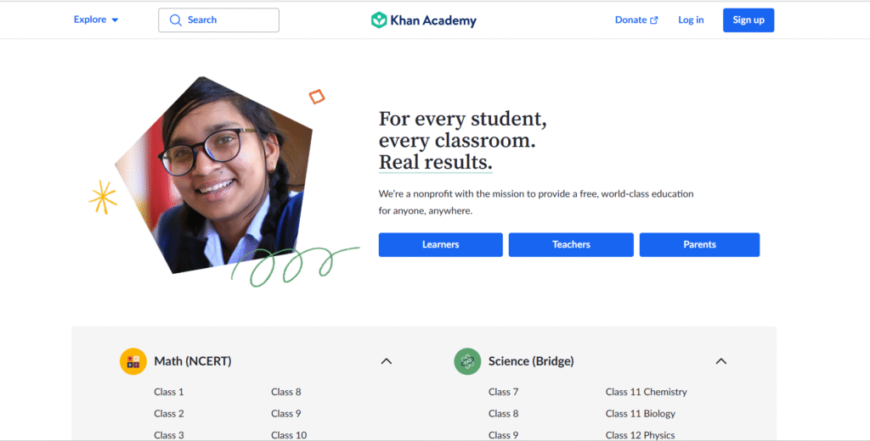This screenshot has width=870, height=441.
Task: Open Class 7 under Science (Bridge)
Action: (x=503, y=392)
